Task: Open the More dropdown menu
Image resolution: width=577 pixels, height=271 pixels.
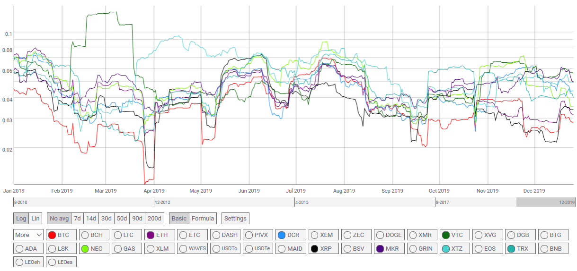Action: [29, 235]
